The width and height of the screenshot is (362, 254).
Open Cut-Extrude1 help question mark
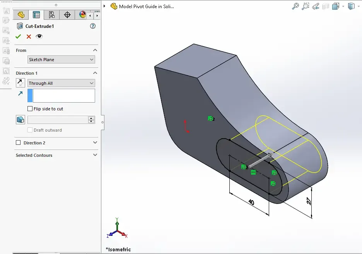93,26
